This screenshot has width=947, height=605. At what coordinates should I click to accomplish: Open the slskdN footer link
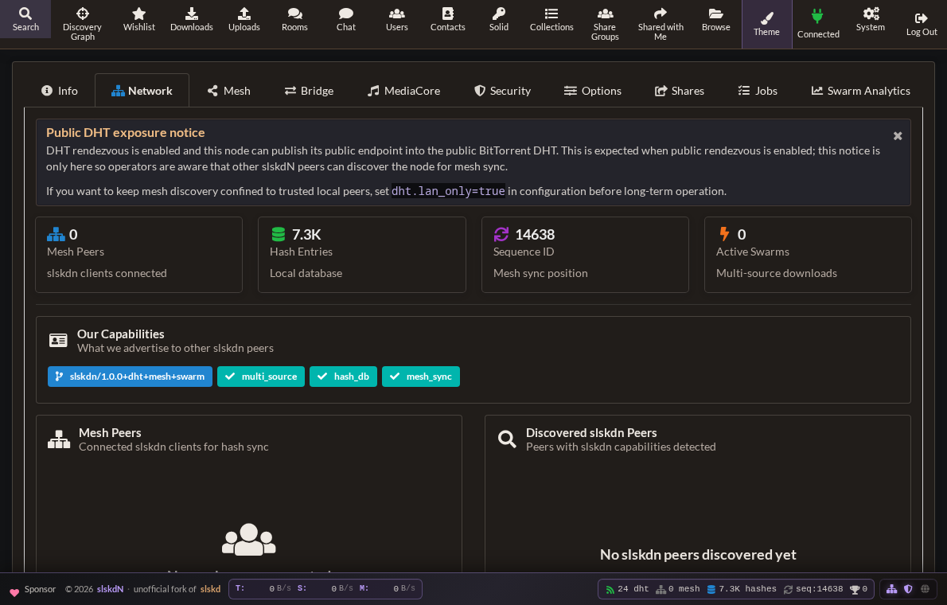point(110,589)
